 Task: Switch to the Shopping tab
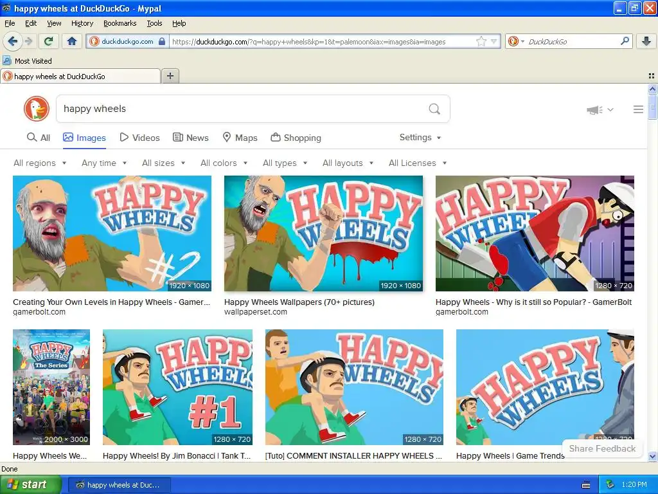tap(296, 138)
